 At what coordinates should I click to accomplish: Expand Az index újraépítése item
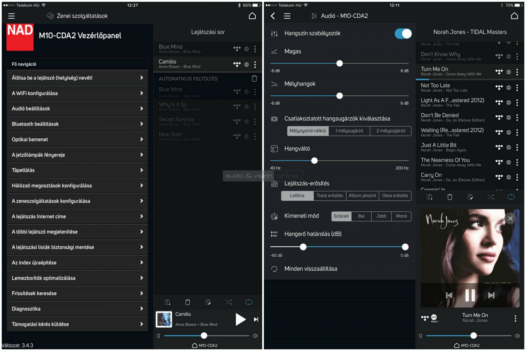77,263
